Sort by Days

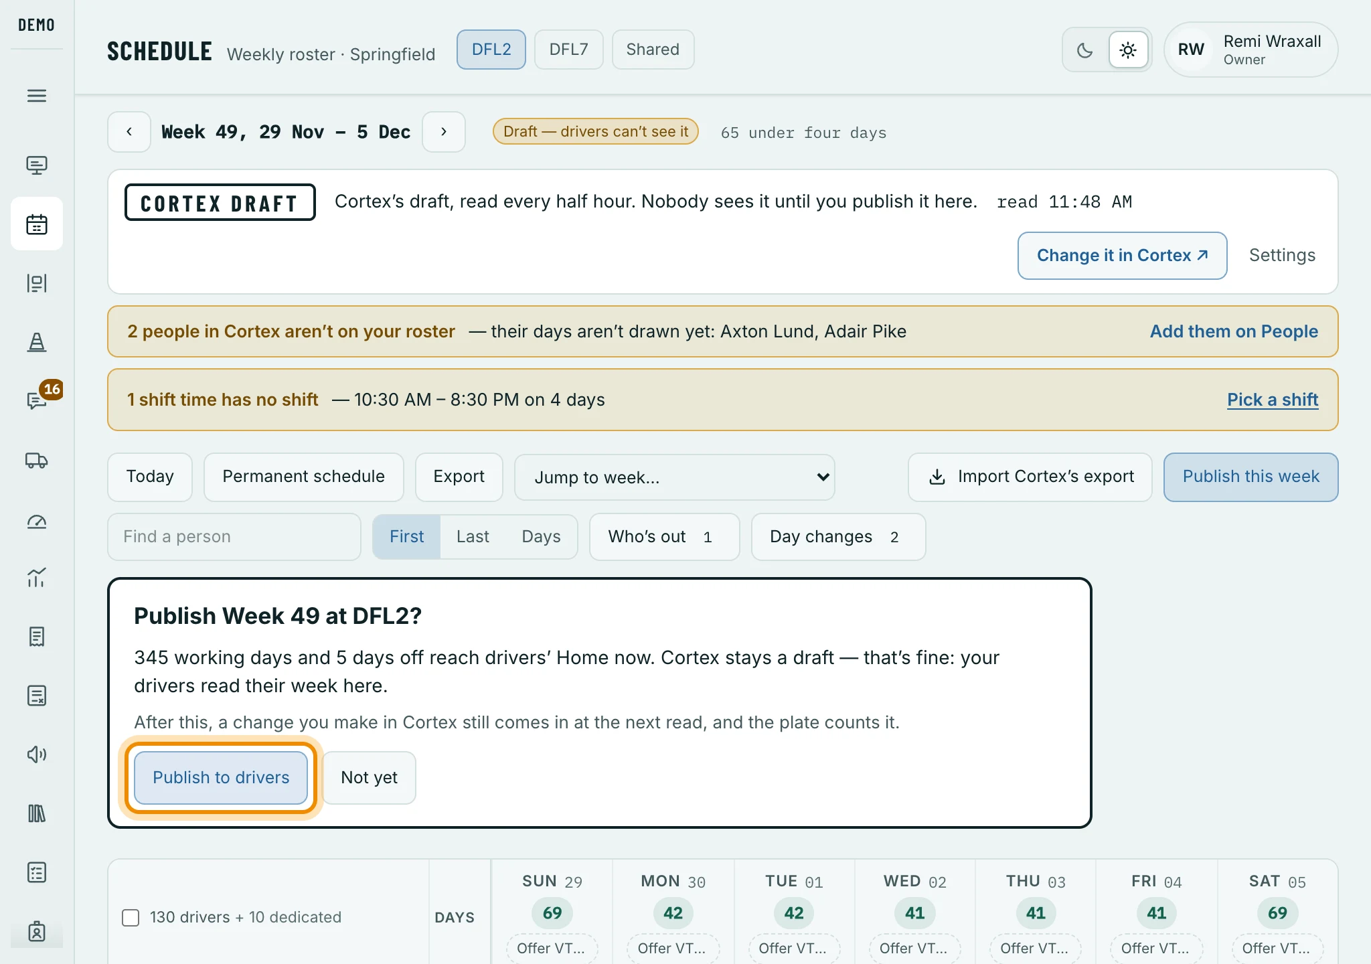[541, 537]
